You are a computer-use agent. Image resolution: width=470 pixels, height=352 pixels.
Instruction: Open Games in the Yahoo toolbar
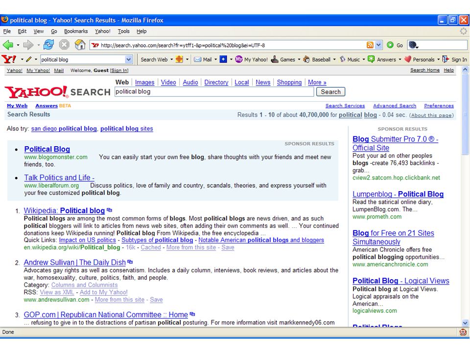tap(283, 60)
